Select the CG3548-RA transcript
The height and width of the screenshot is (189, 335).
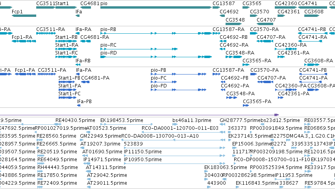234,57
